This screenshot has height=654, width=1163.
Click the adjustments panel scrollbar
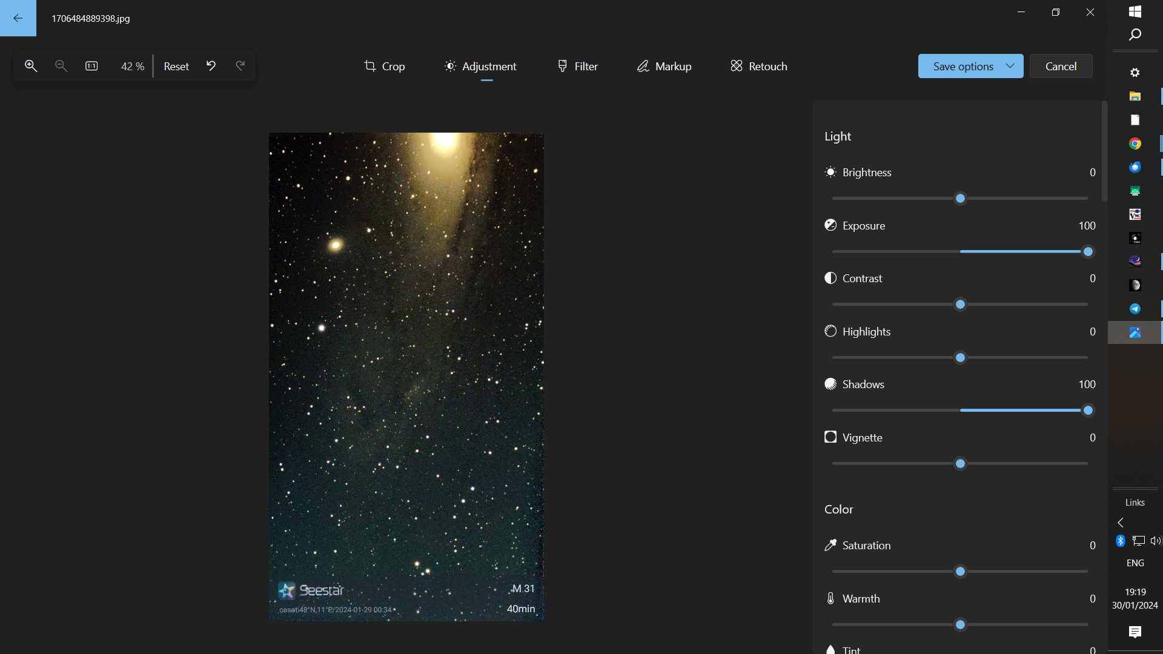coord(1104,151)
